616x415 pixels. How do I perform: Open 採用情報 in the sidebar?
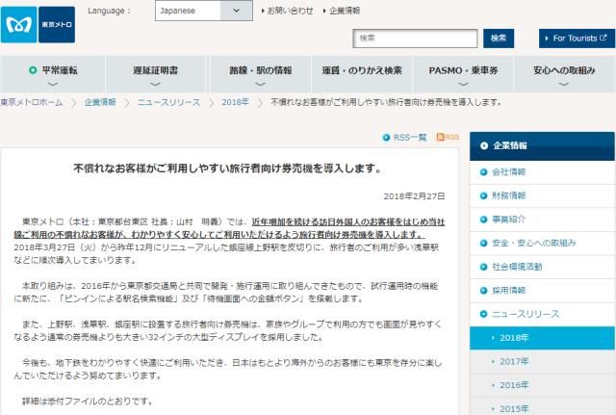point(542,291)
